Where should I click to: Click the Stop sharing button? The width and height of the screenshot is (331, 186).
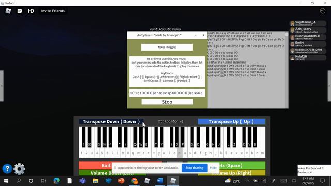tap(194, 168)
